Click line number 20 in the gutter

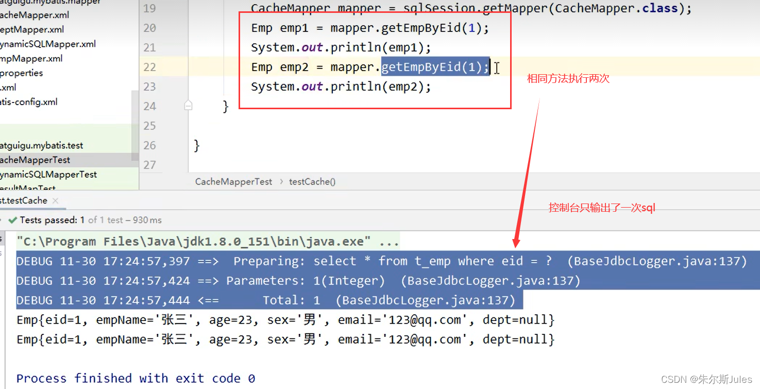coord(149,28)
